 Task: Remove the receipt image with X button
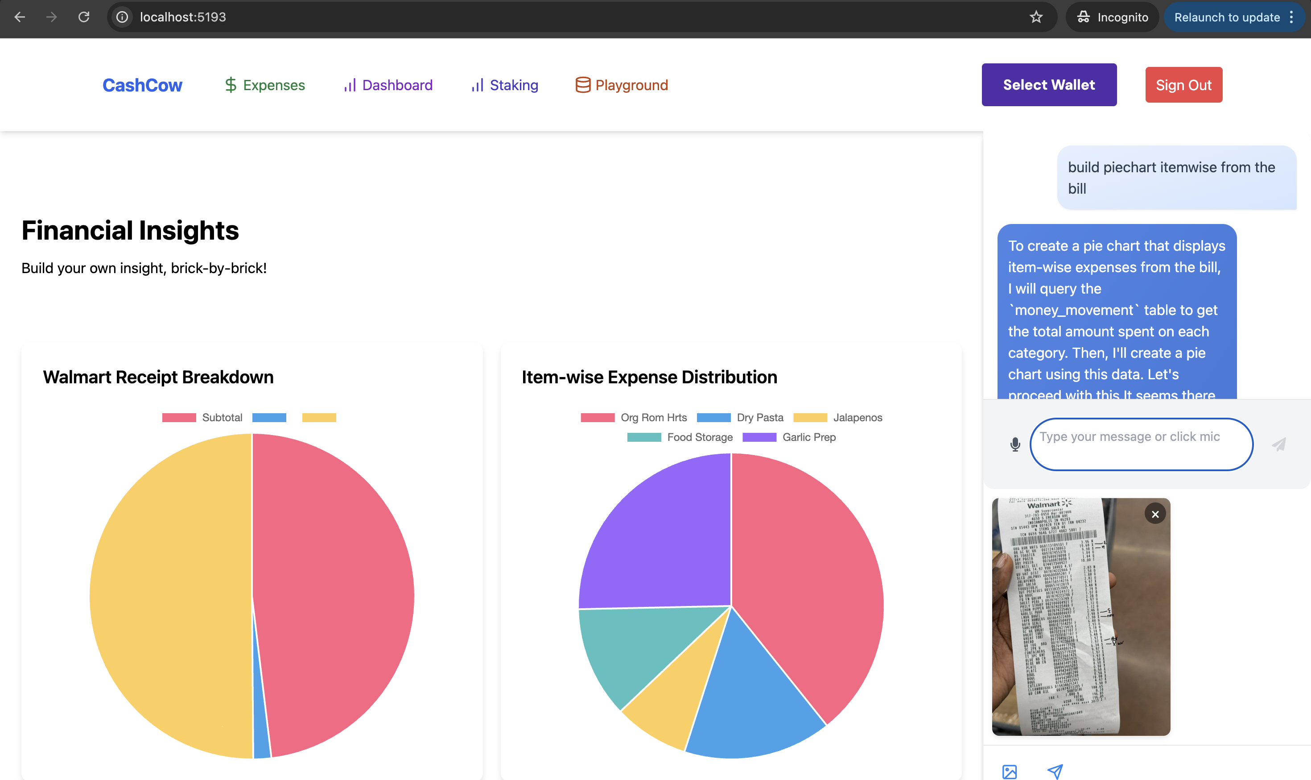point(1155,514)
